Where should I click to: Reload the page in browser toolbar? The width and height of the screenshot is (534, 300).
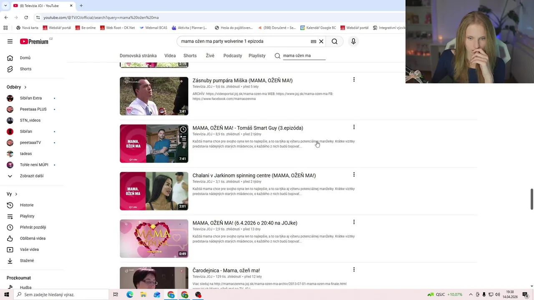(x=26, y=17)
